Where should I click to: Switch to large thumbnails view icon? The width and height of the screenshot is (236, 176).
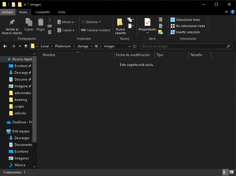coord(231,172)
